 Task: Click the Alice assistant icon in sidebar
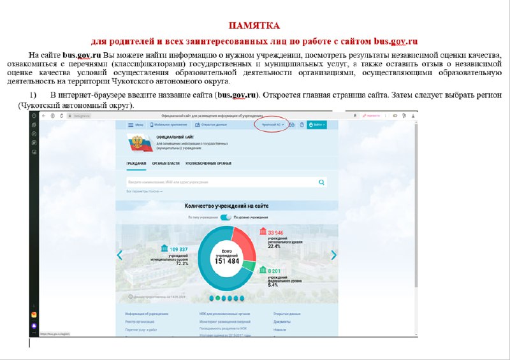(34, 326)
